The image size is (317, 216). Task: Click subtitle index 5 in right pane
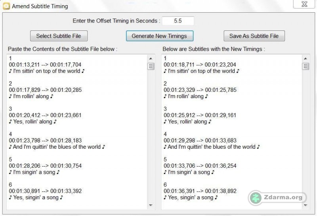[165, 159]
